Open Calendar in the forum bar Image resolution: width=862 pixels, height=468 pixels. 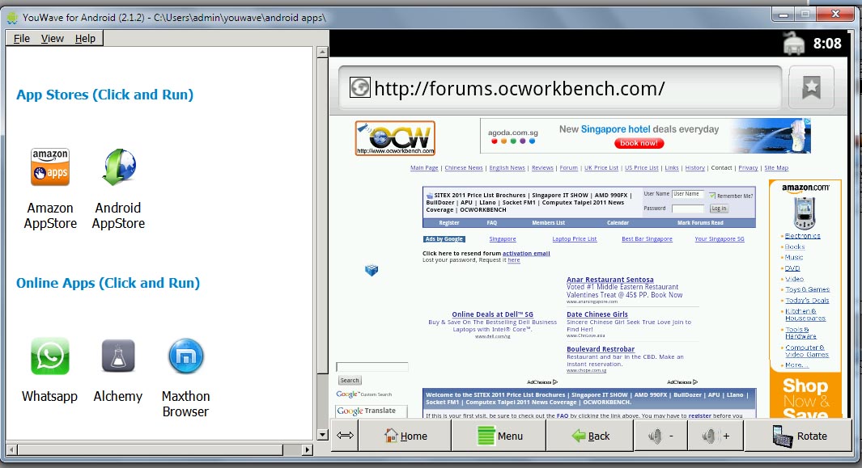click(618, 223)
